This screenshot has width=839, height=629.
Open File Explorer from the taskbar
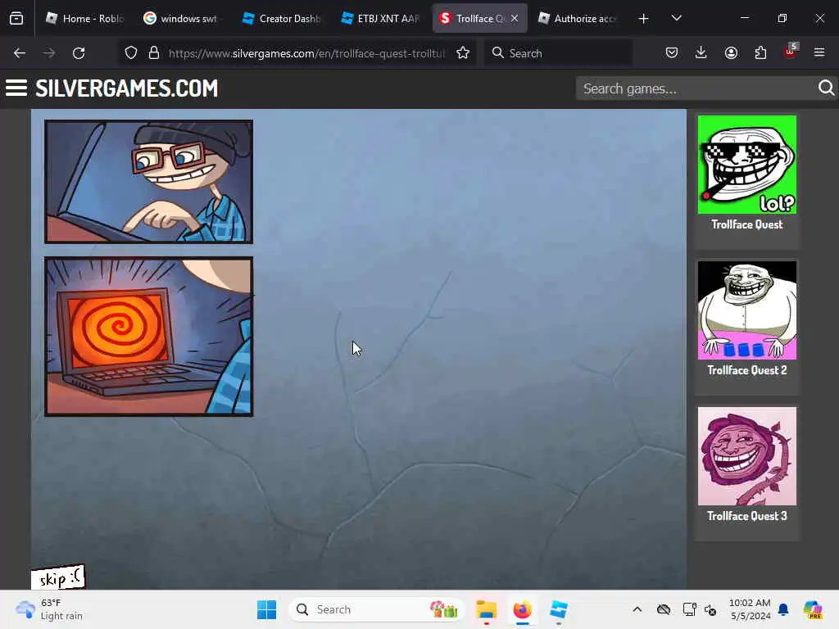[x=487, y=609]
